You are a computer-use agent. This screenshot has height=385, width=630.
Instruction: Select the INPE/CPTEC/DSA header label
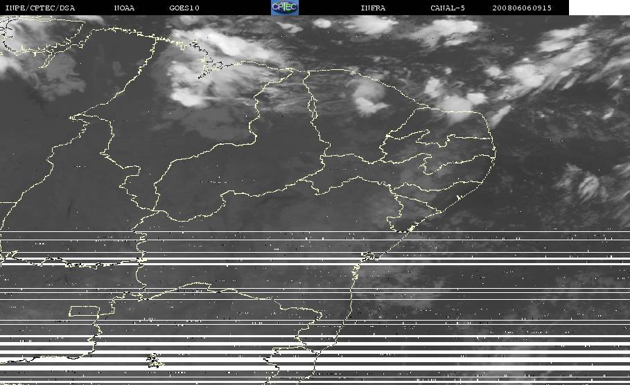coord(40,8)
